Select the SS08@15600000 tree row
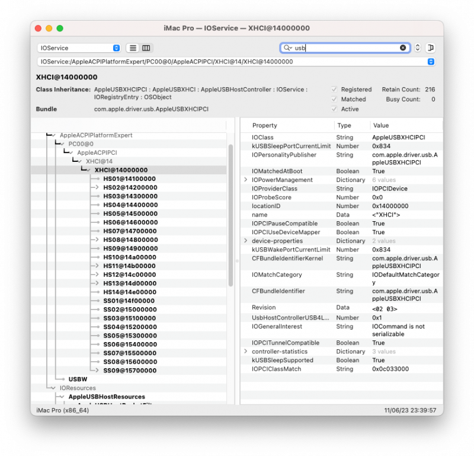This screenshot has width=474, height=456. tap(129, 362)
